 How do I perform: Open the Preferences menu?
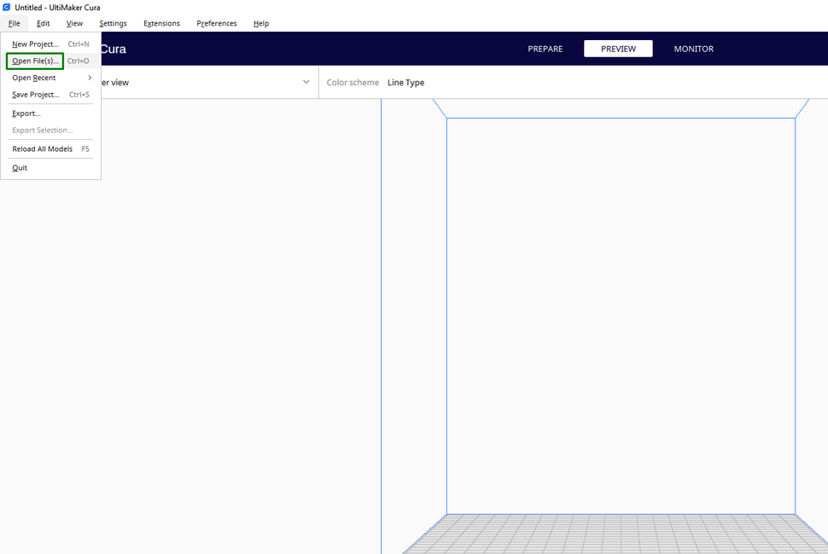coord(216,23)
